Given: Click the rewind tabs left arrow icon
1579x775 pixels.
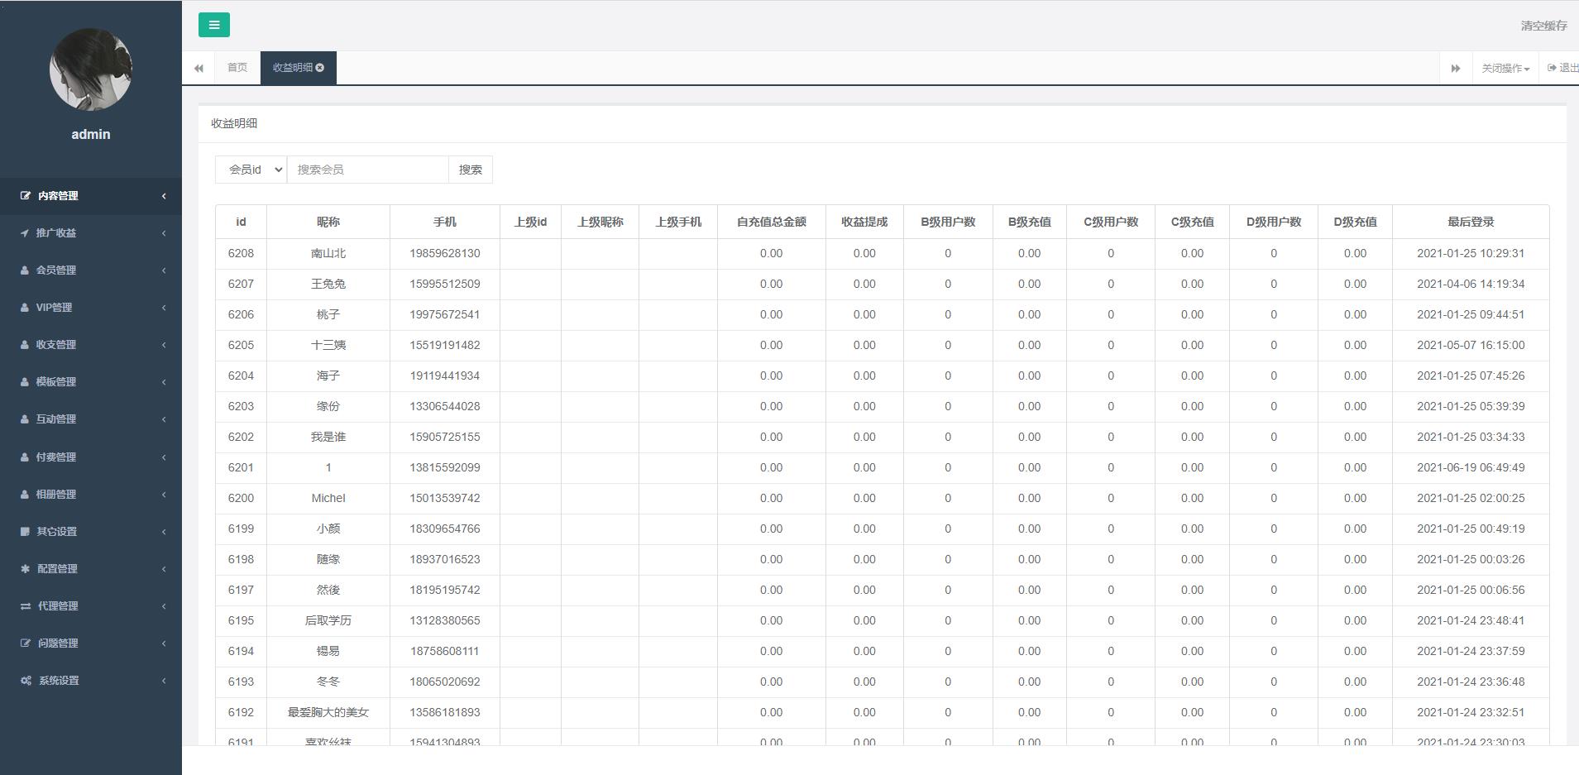Looking at the screenshot, I should tap(199, 68).
